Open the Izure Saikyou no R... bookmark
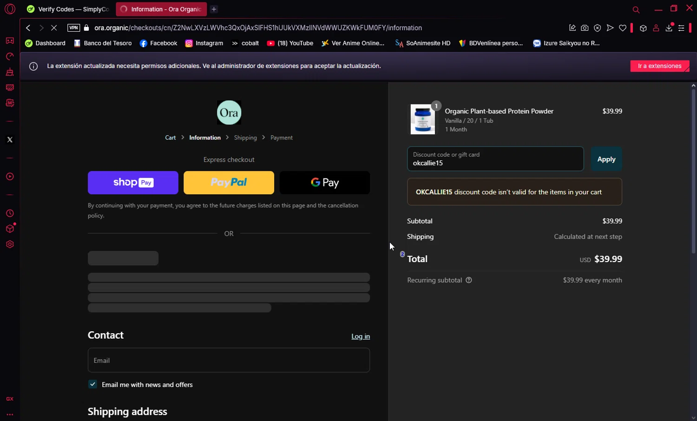The height and width of the screenshot is (421, 697). 566,43
